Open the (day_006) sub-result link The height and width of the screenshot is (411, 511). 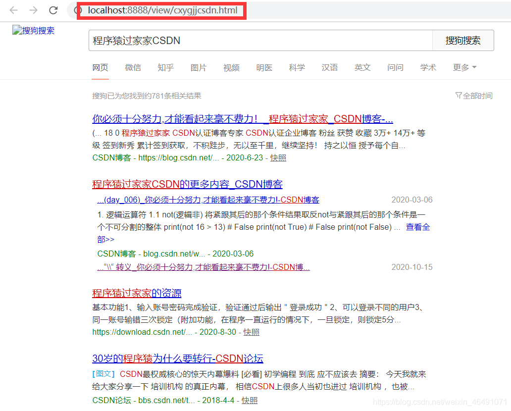click(208, 200)
